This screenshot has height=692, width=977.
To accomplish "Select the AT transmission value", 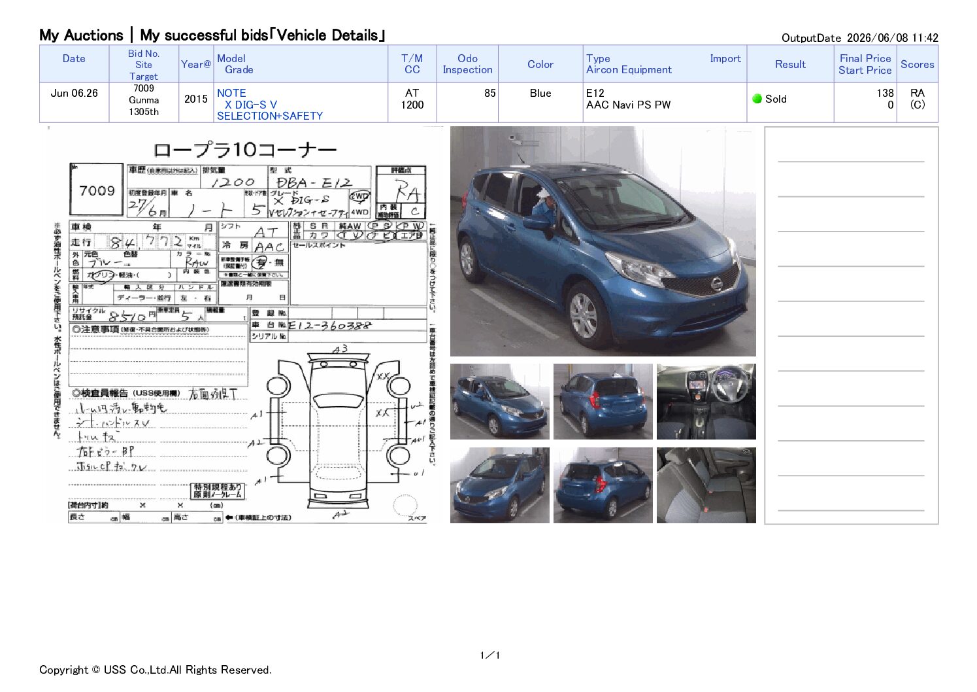I will tap(412, 93).
